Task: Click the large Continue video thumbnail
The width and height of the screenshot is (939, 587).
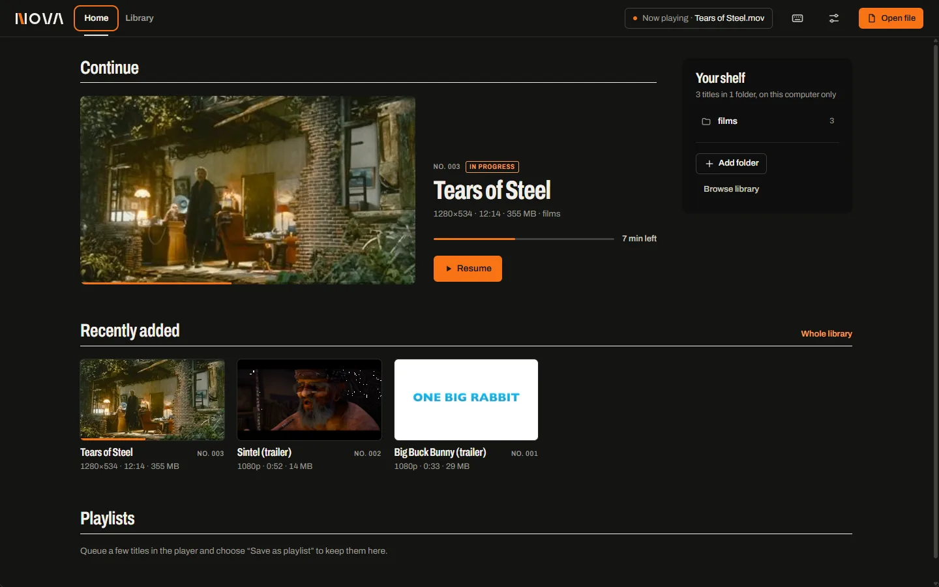Action: pos(248,190)
